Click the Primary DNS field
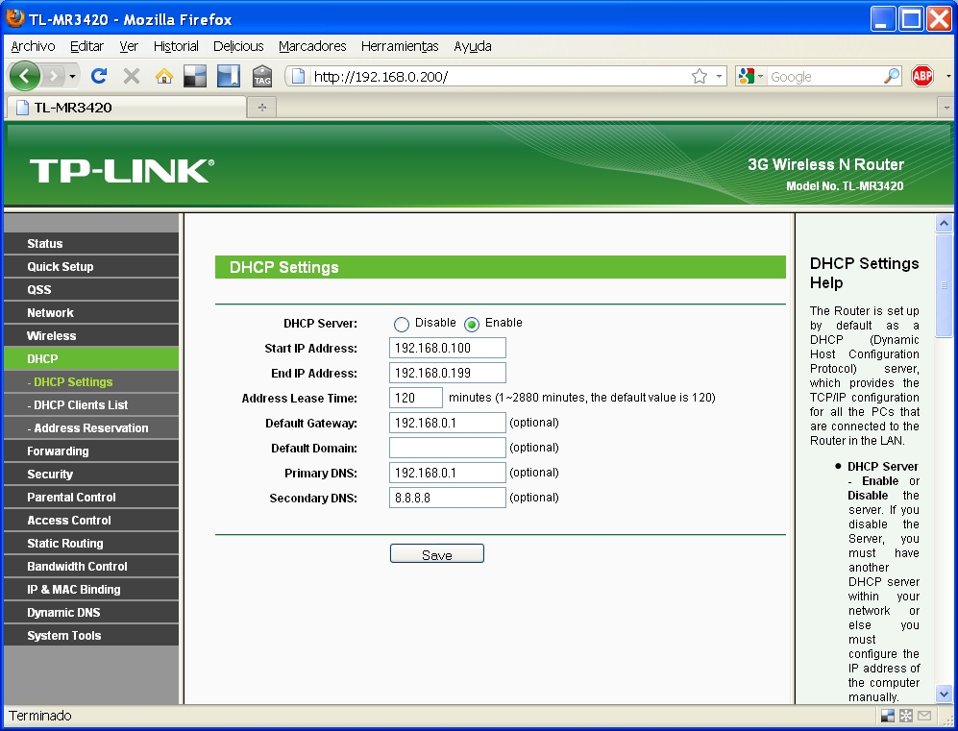This screenshot has height=731, width=958. point(447,473)
